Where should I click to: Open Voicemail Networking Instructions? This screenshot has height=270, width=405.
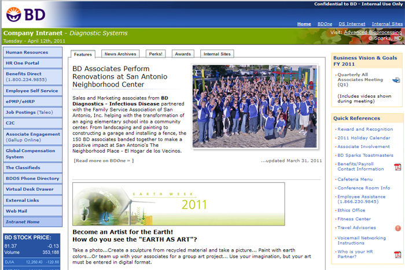[362, 241]
